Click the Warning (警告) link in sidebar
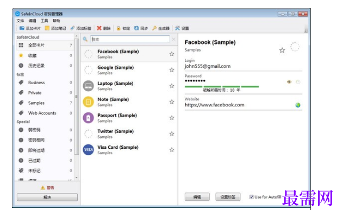 (47, 188)
